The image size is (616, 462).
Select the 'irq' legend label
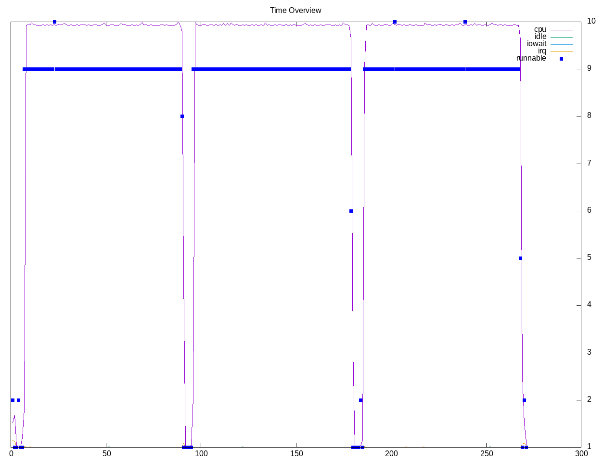(x=542, y=51)
